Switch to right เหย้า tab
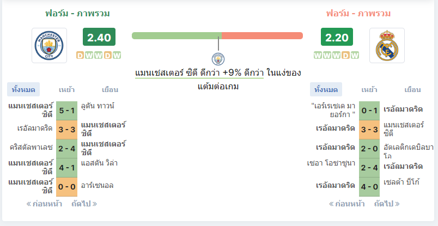This screenshot has height=226, width=438. [369, 90]
